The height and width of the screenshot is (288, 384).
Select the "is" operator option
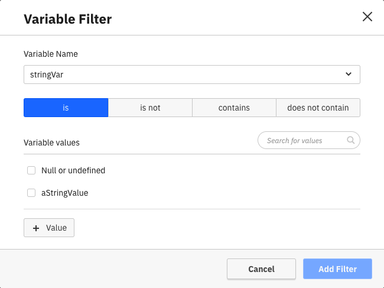click(x=66, y=108)
